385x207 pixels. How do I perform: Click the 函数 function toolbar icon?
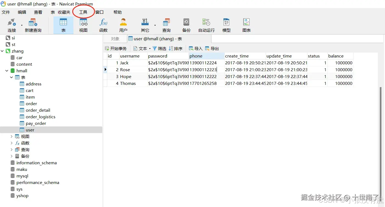point(103,22)
